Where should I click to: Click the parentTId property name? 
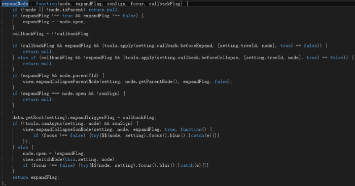tap(86, 76)
